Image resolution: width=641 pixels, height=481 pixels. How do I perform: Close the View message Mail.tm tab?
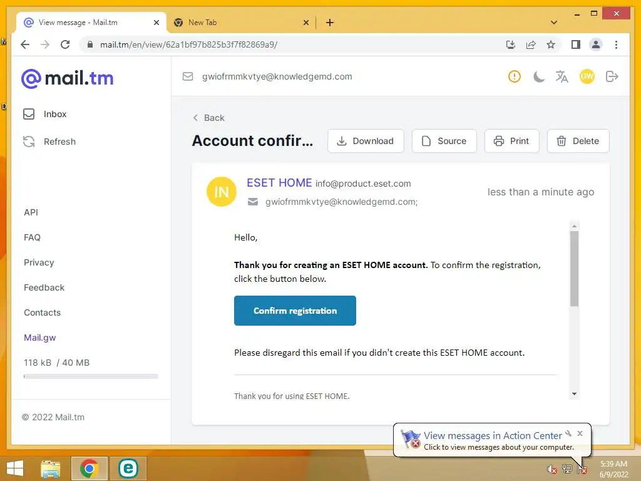coord(156,23)
